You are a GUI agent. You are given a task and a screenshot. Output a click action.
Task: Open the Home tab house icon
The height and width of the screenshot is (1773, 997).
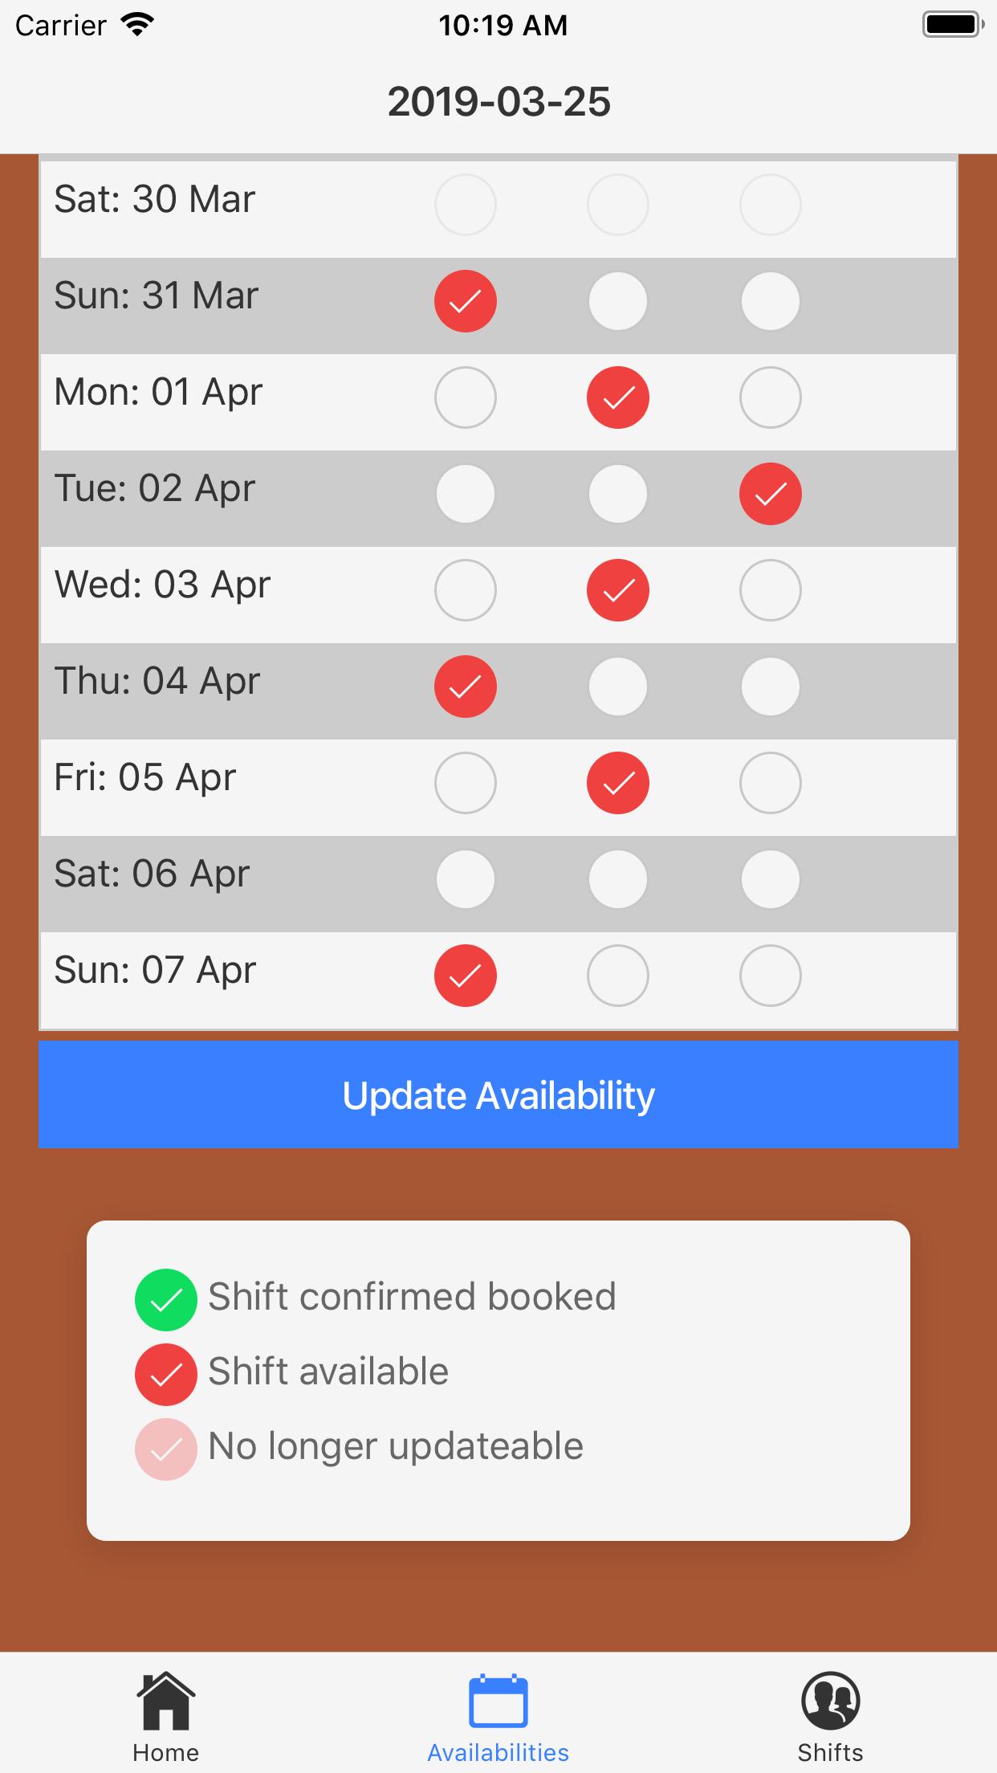pos(166,1699)
